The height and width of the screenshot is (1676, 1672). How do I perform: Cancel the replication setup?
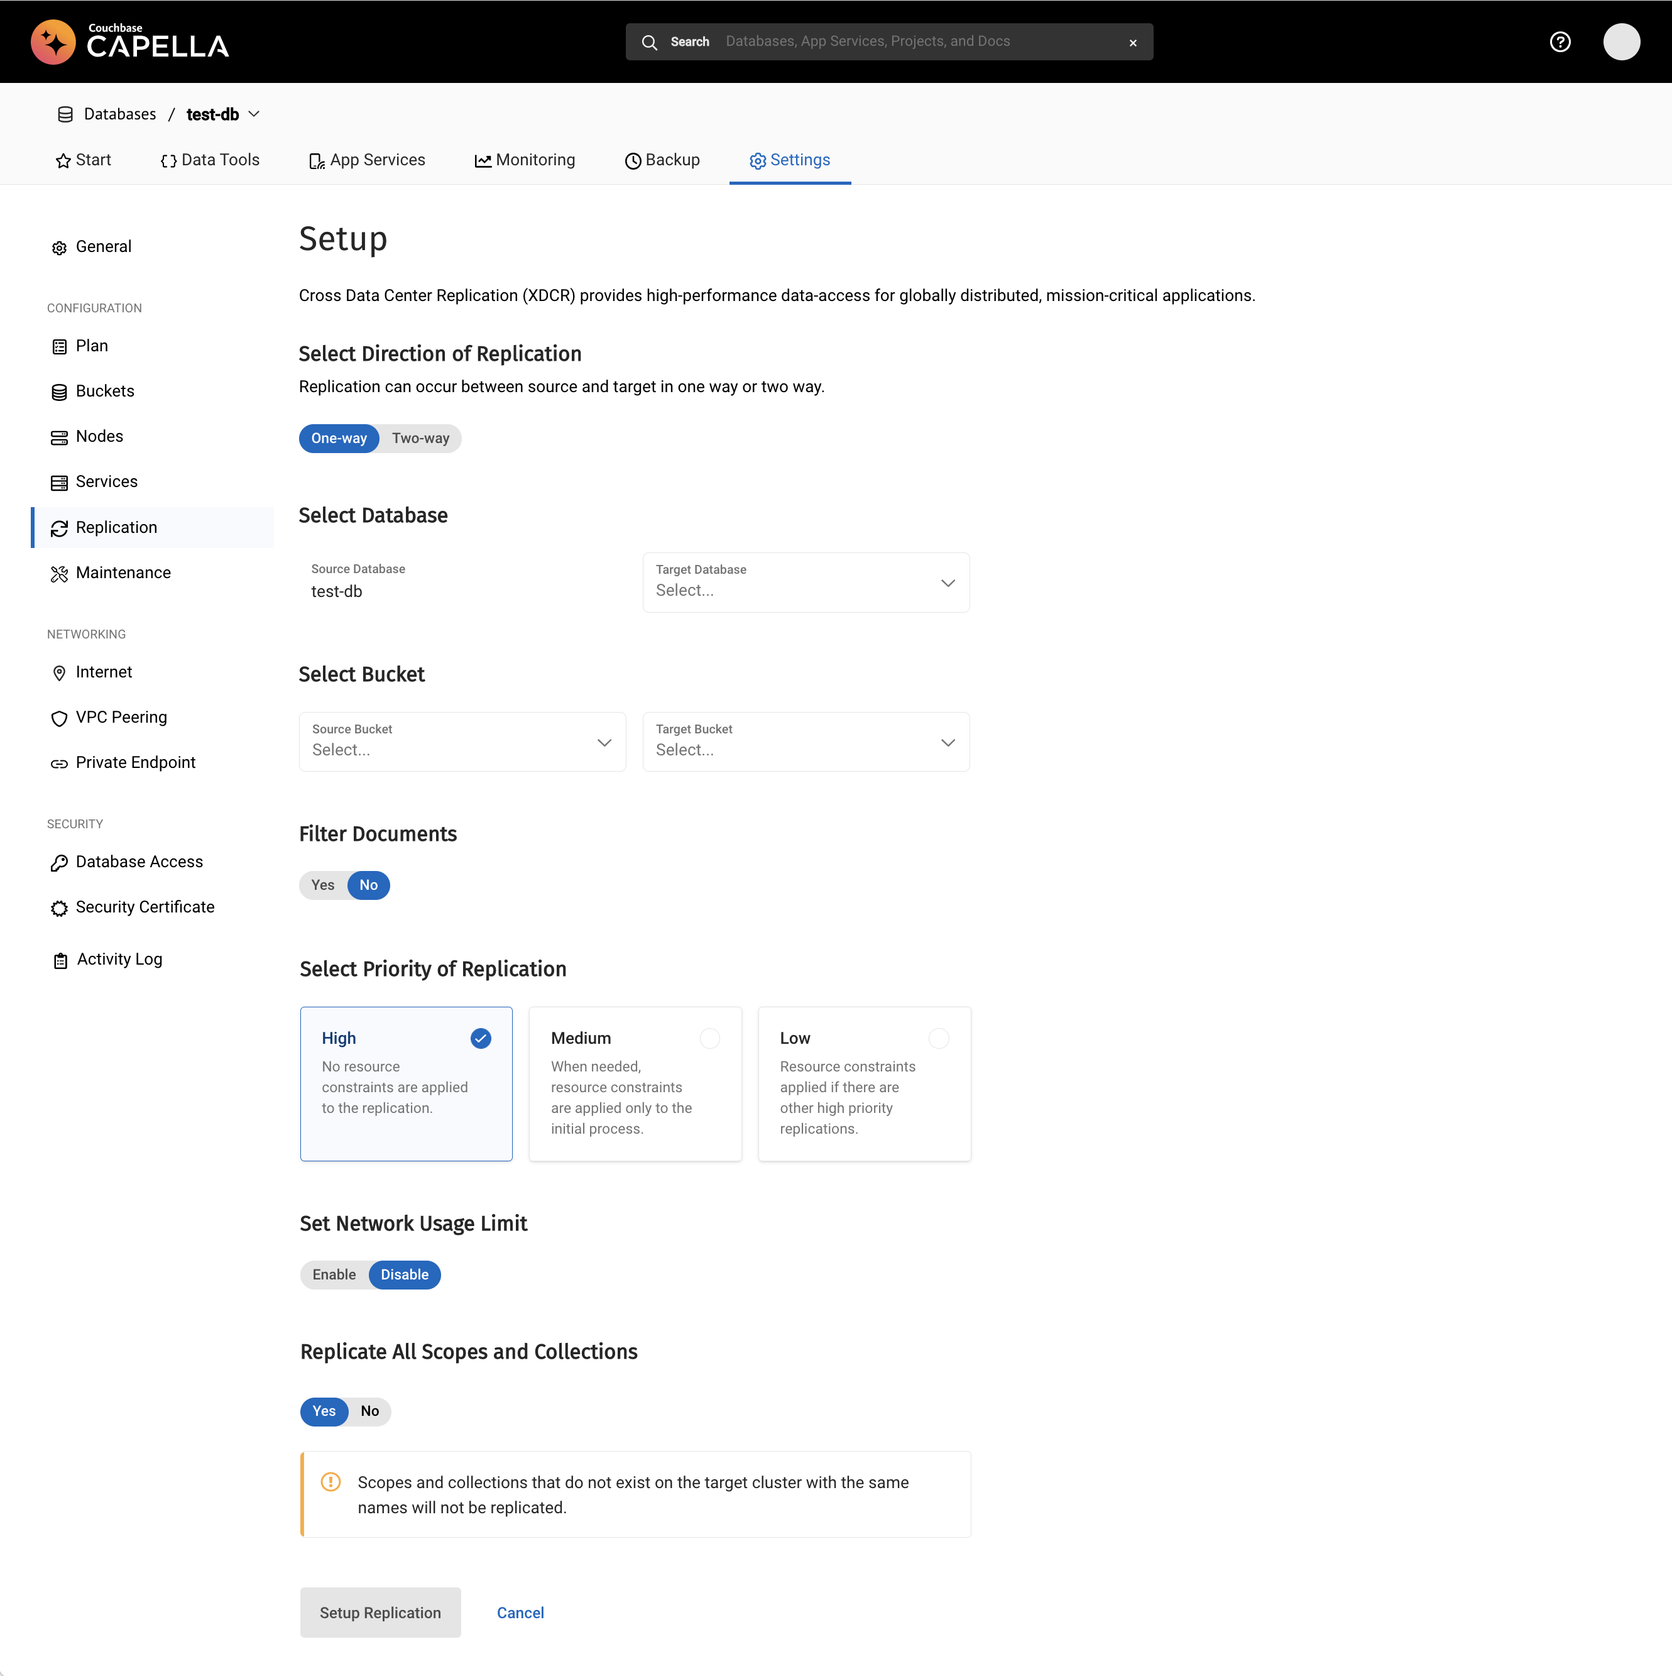pos(520,1613)
